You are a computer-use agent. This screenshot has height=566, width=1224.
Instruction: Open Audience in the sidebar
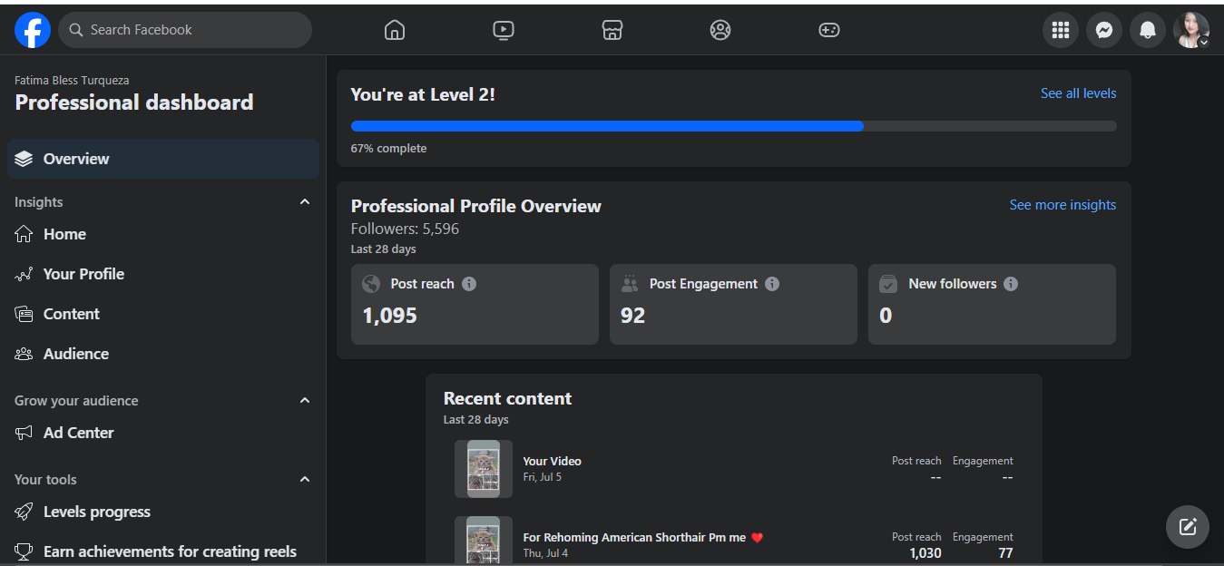point(163,354)
